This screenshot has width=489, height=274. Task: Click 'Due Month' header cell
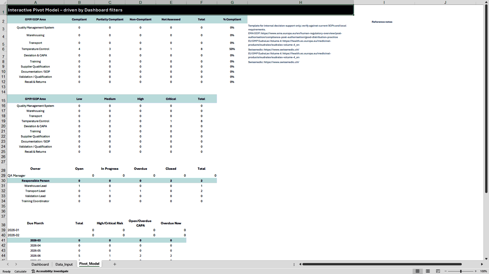(x=35, y=223)
